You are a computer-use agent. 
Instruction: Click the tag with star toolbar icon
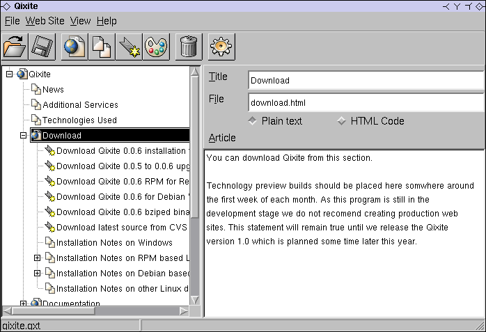[130, 47]
